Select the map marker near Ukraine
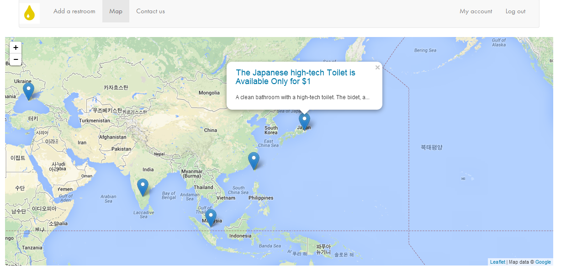The width and height of the screenshot is (566, 271). tap(28, 90)
